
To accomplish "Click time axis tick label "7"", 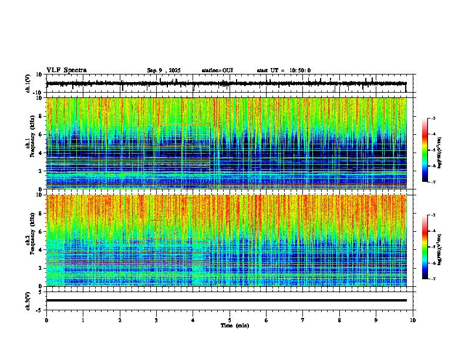I will (303, 320).
